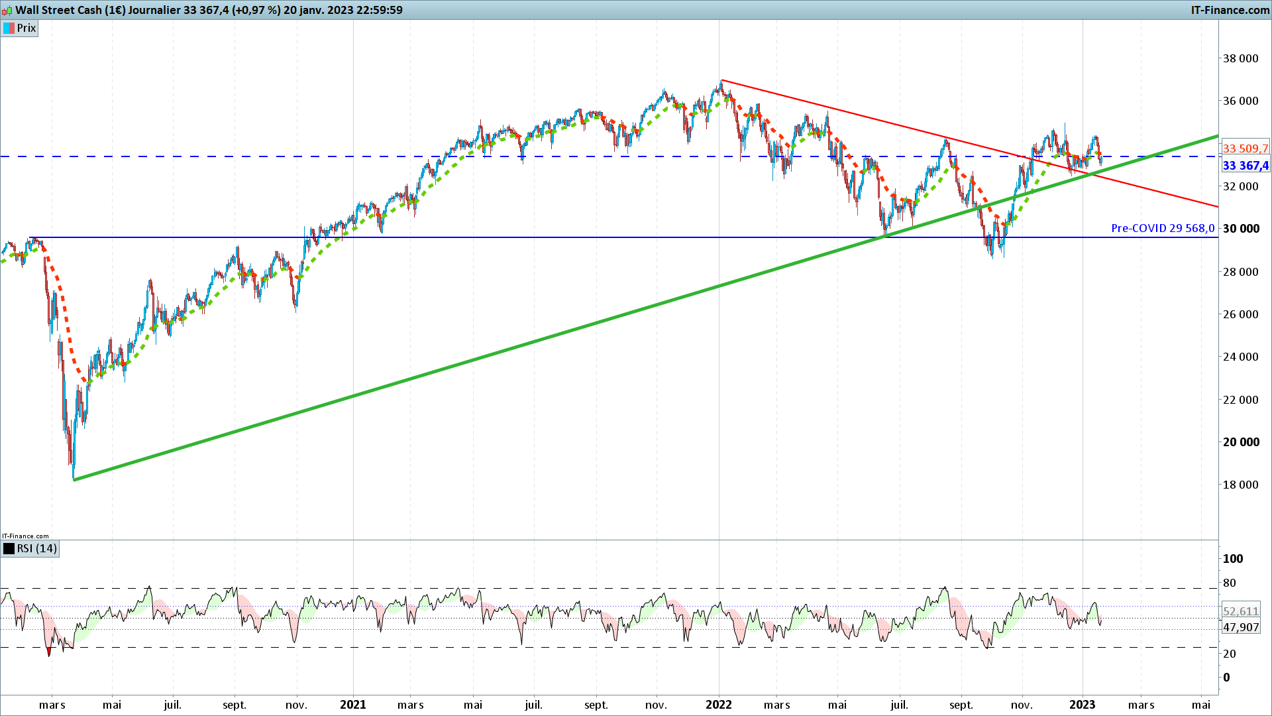Image resolution: width=1272 pixels, height=716 pixels.
Task: Open the RSI (14) indicator label
Action: pos(37,549)
